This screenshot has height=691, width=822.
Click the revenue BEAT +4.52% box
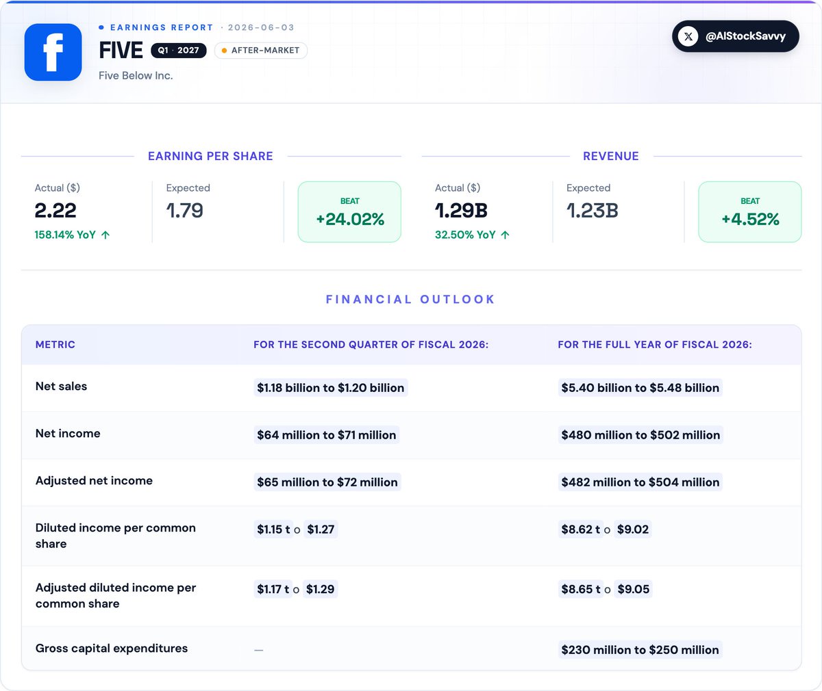tap(750, 211)
